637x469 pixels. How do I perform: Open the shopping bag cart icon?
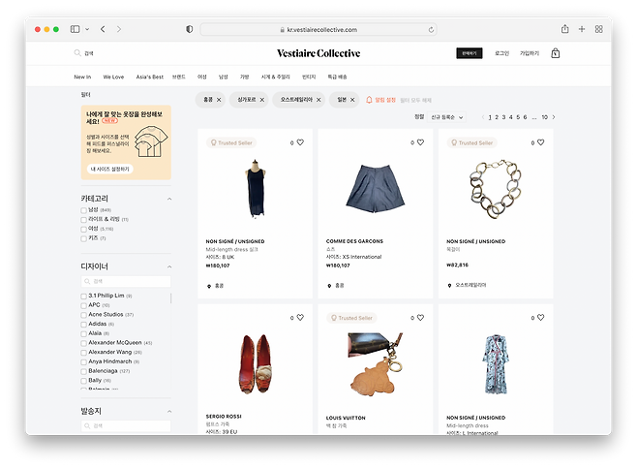556,53
